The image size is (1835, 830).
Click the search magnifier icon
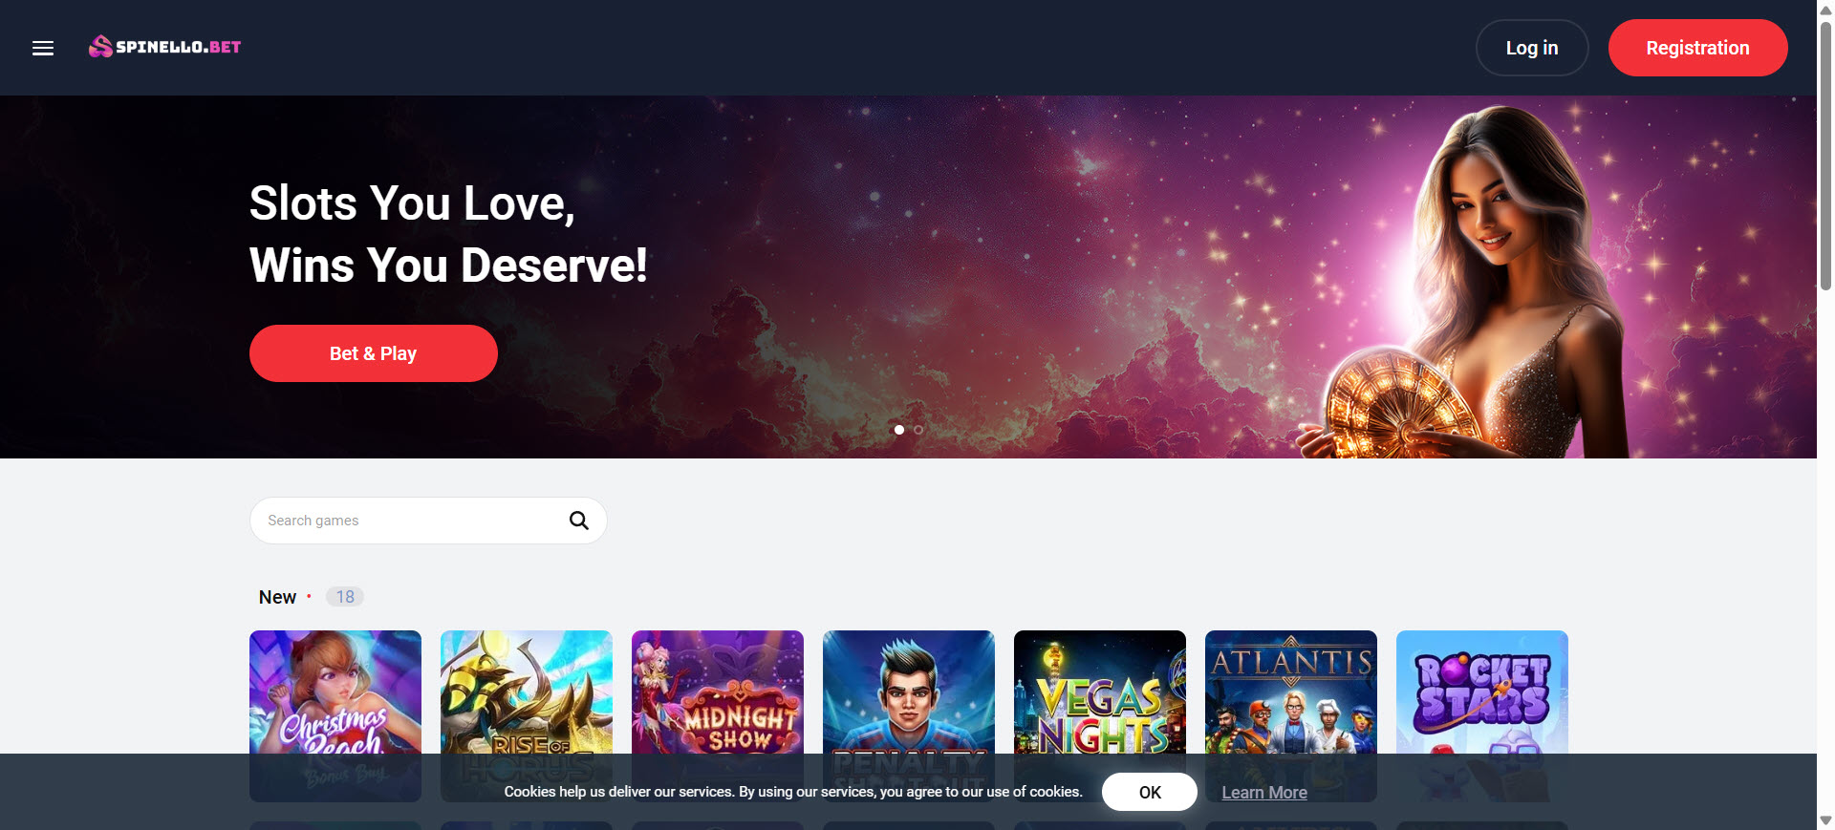pyautogui.click(x=578, y=521)
